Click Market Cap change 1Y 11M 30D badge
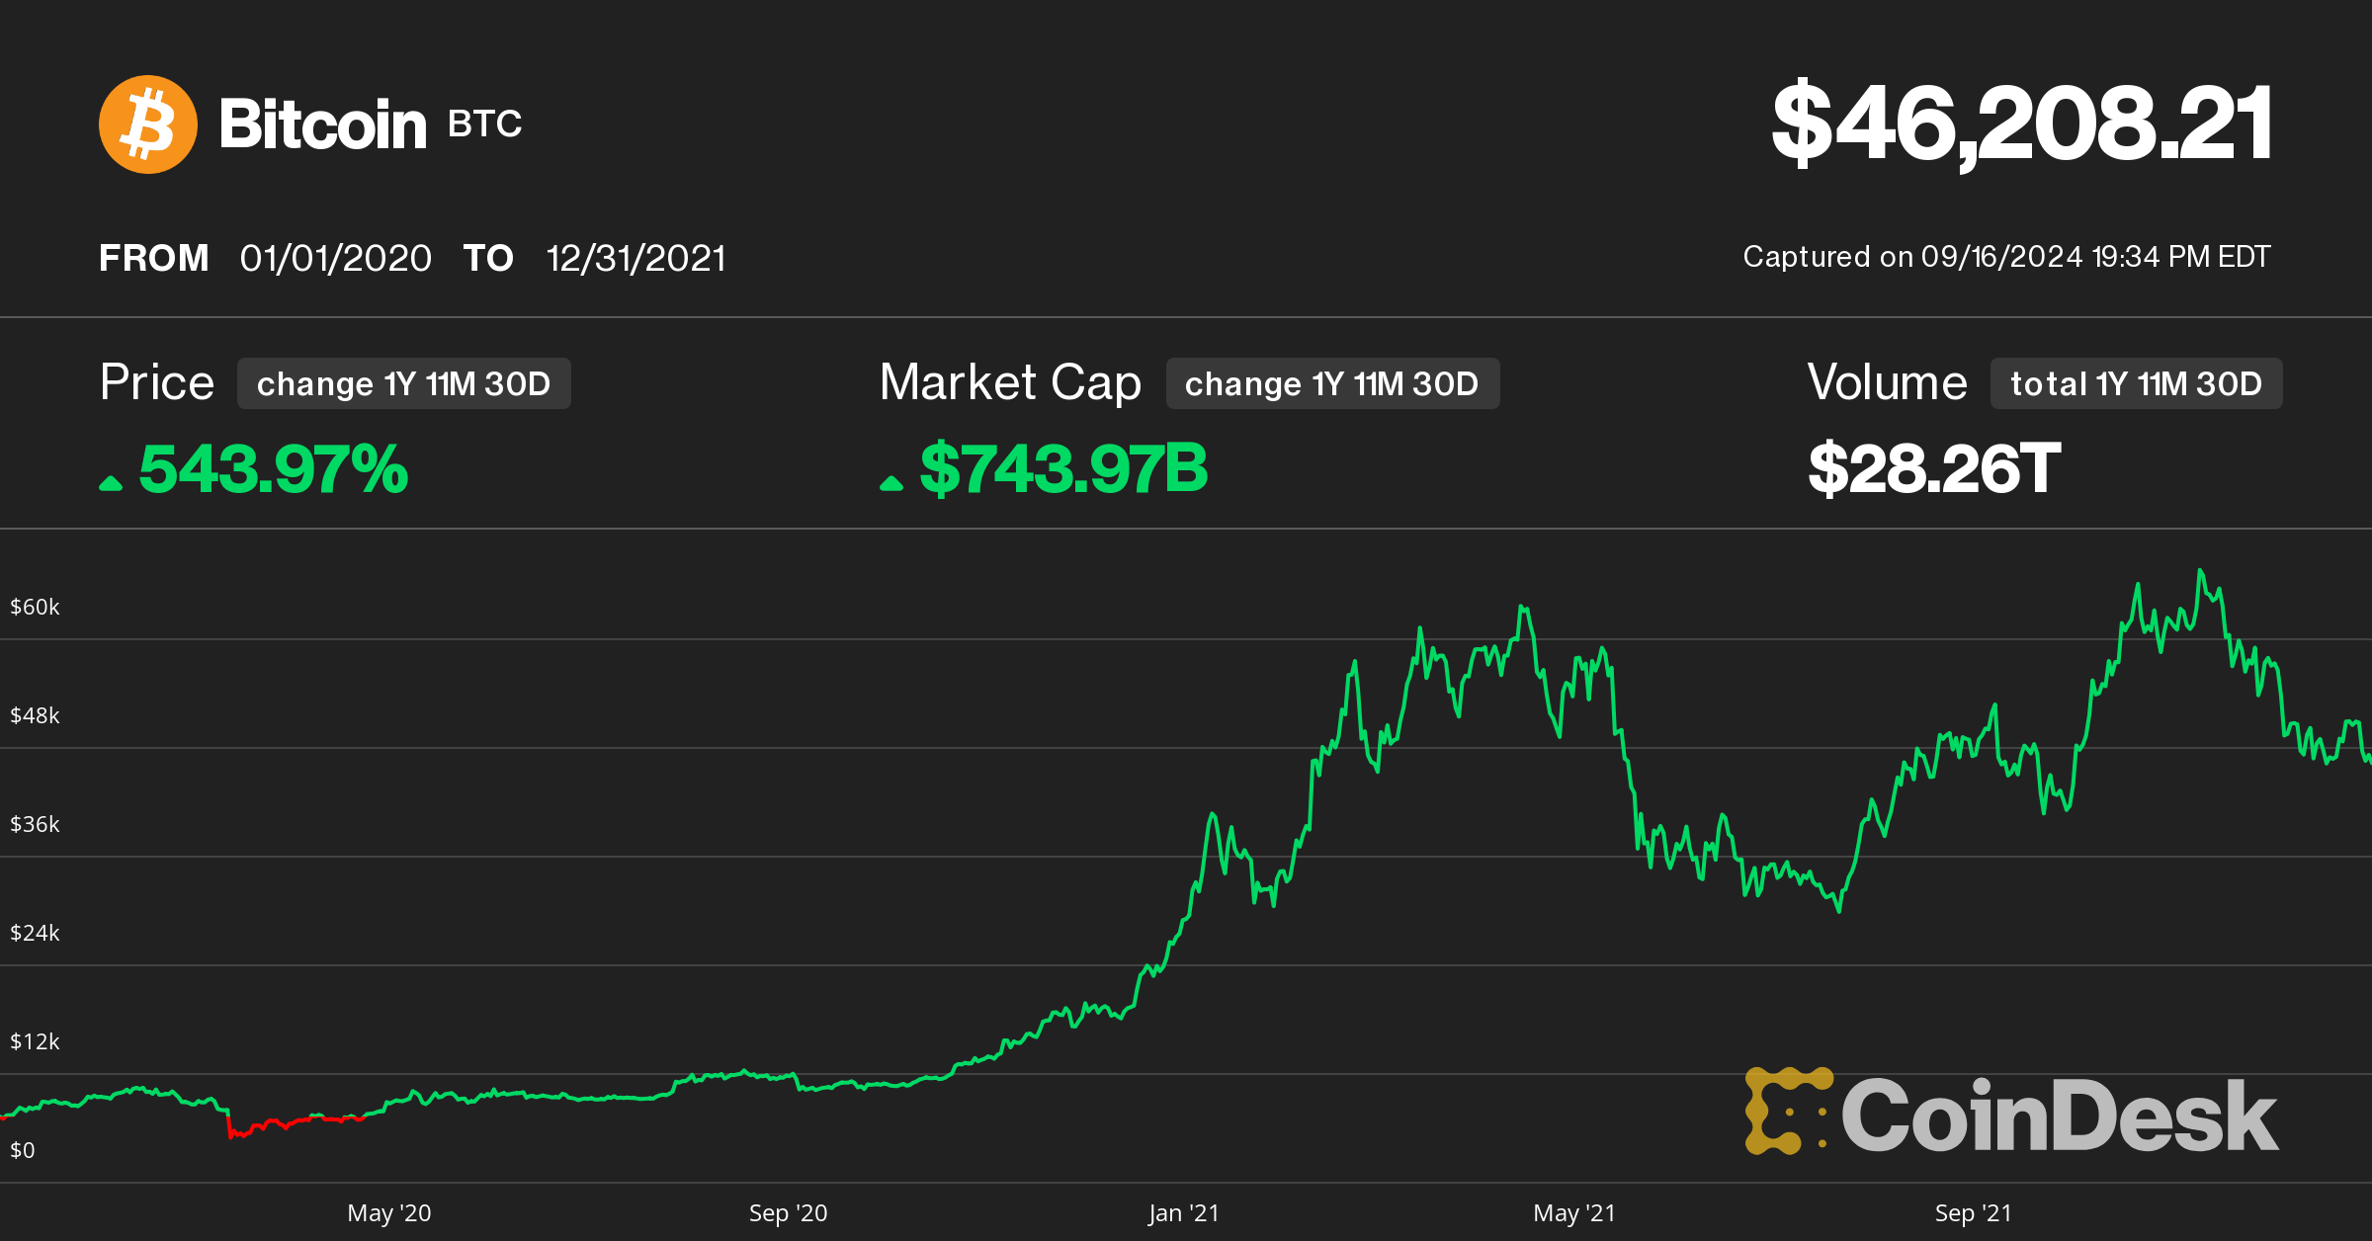This screenshot has height=1241, width=2372. (x=1333, y=383)
